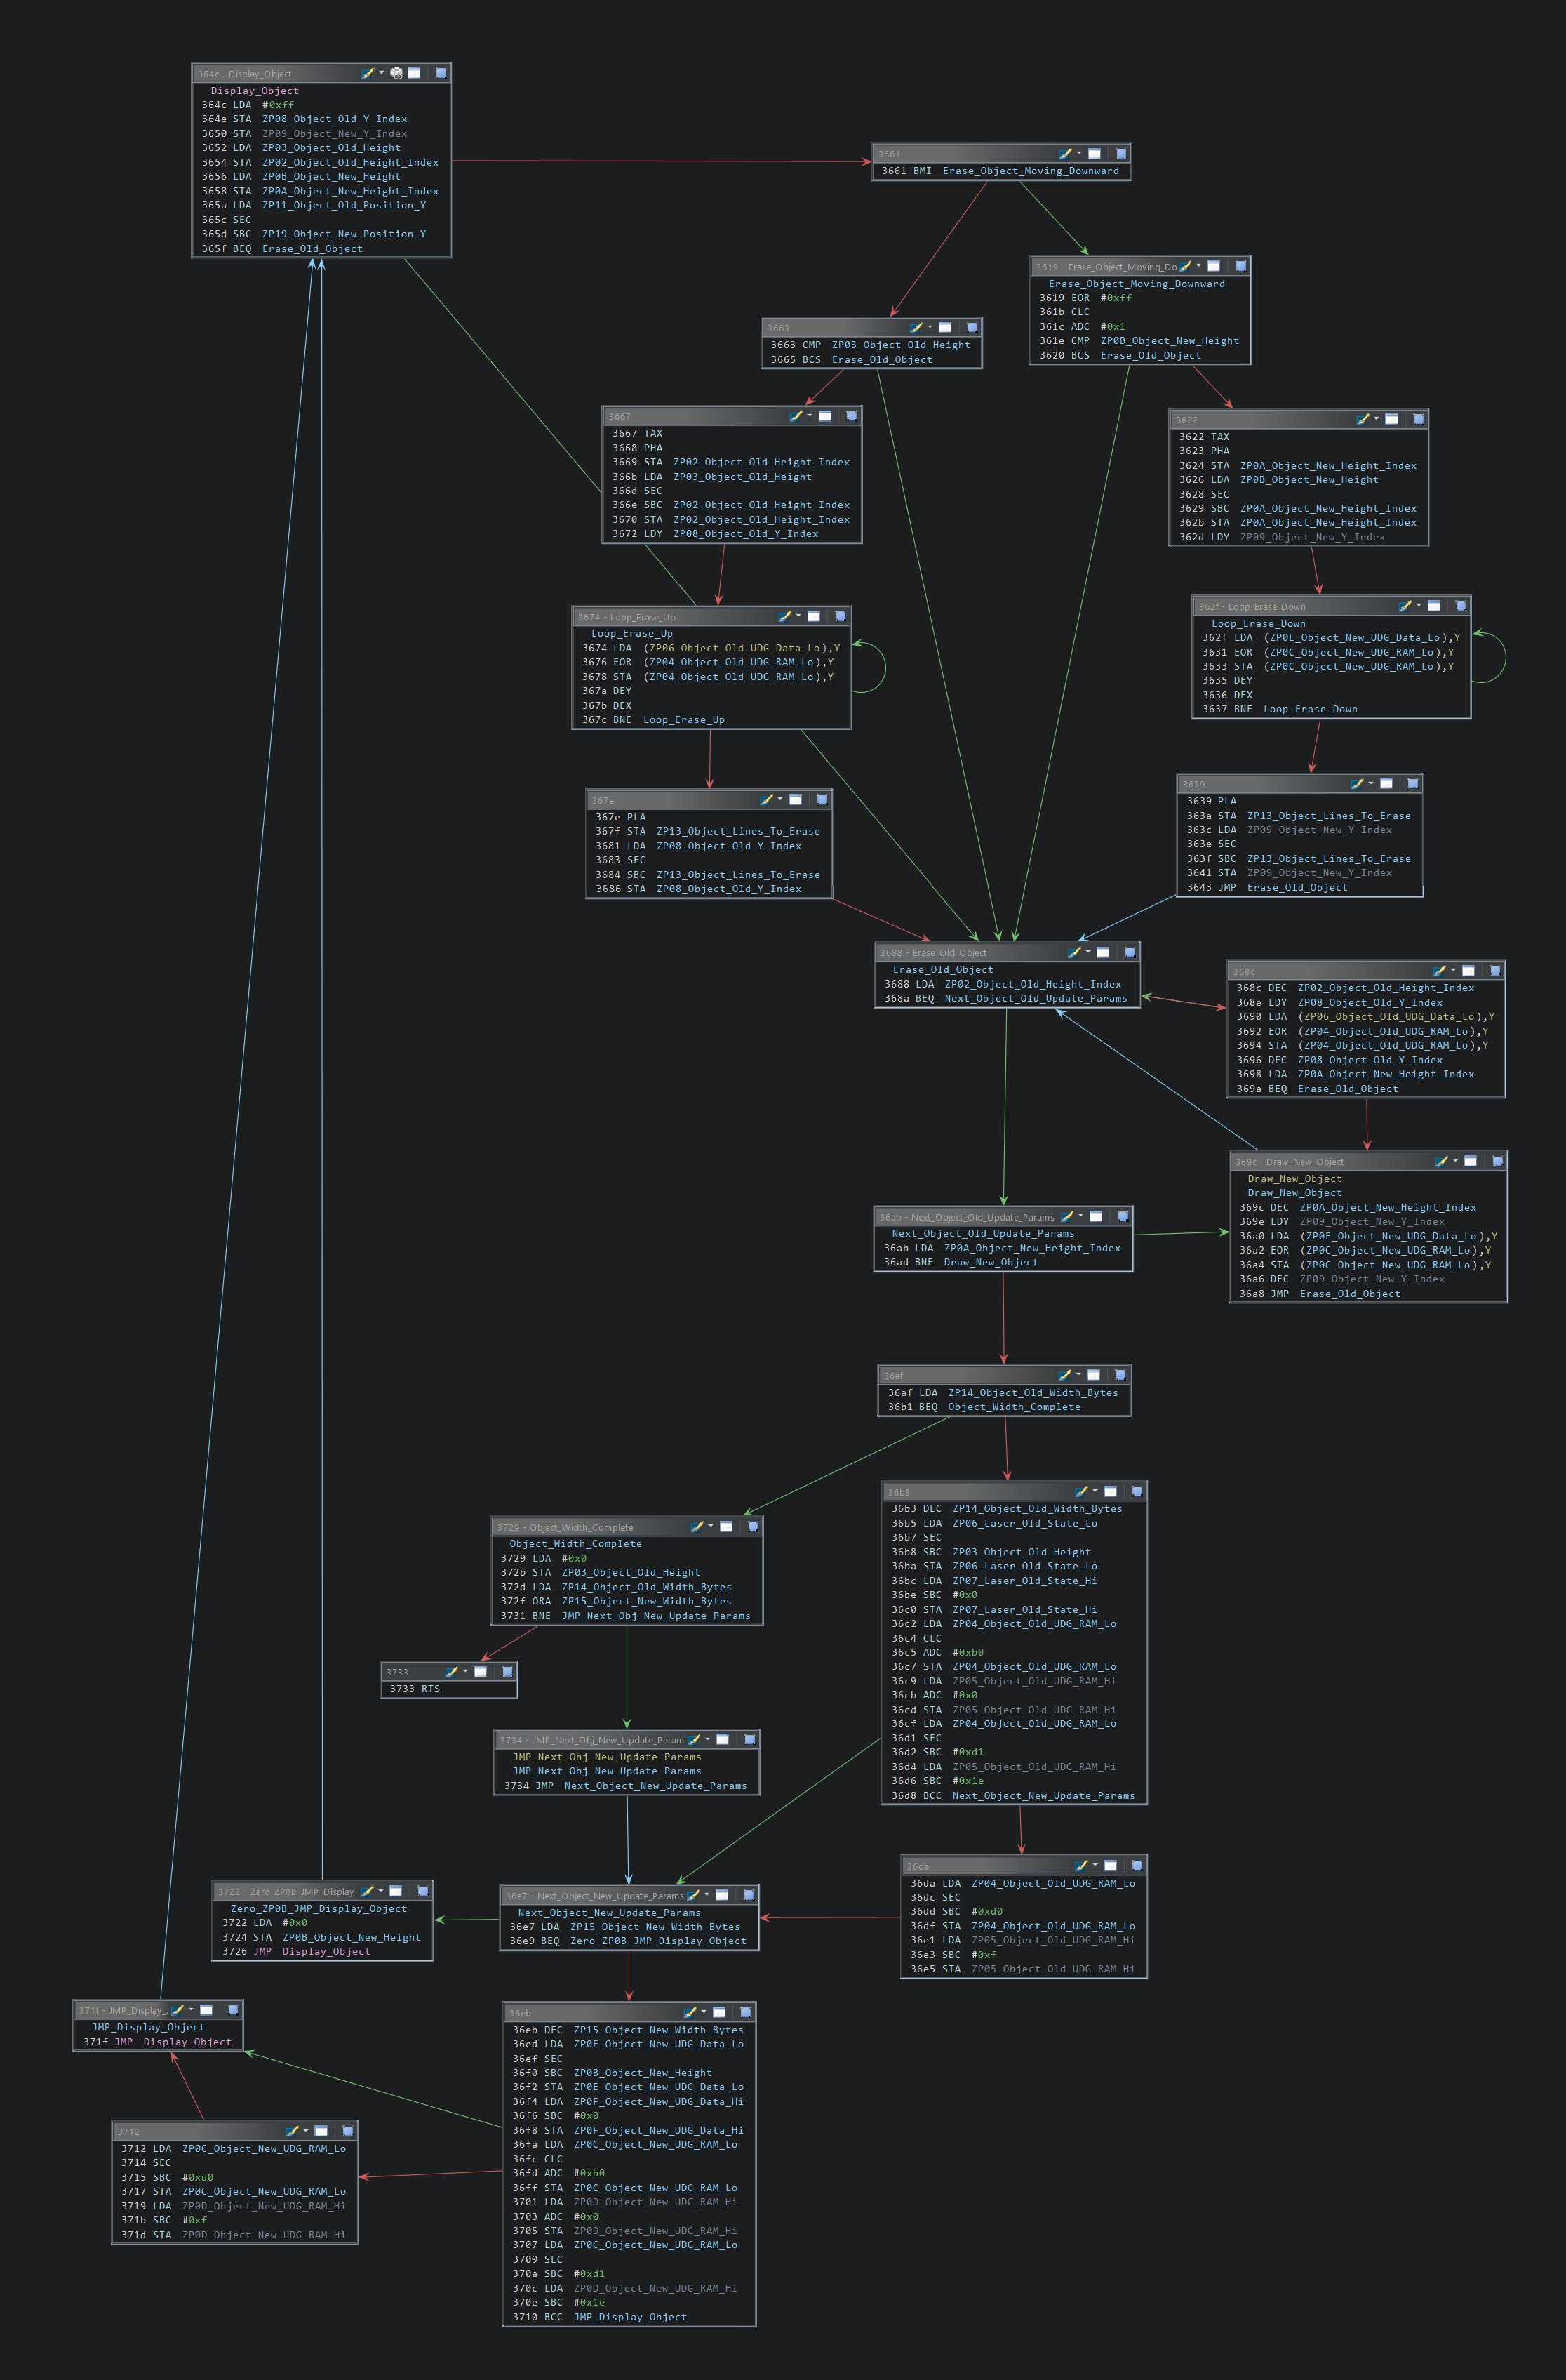Toggle full-window view on block 364c Display_Object
Image resolution: width=1566 pixels, height=2380 pixels.
click(x=414, y=73)
